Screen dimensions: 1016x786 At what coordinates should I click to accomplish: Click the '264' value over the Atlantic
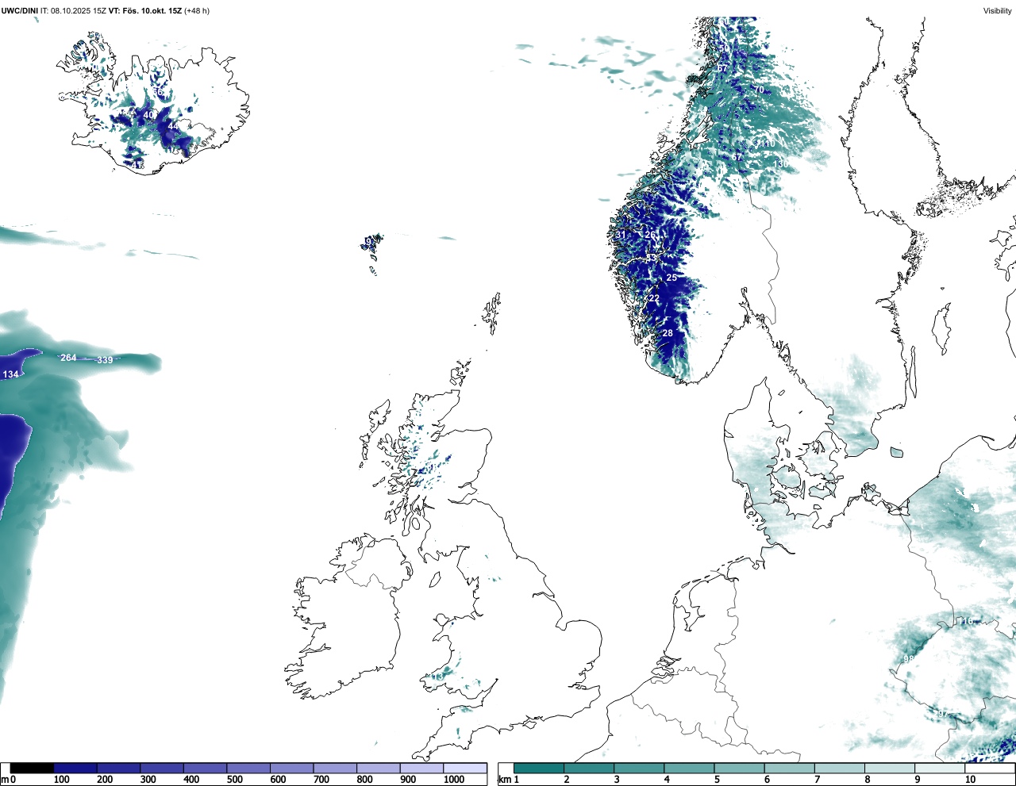pos(69,358)
